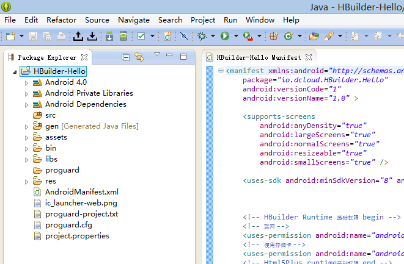404x264 pixels.
Task: Click the Android Lint check icon
Action: tap(141, 36)
